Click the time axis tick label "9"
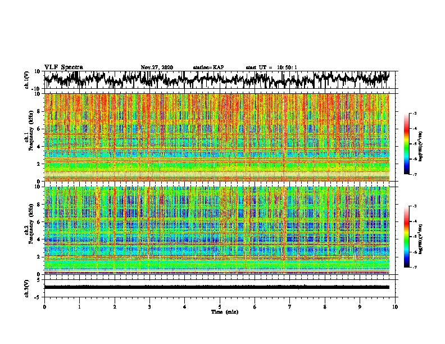 360,307
